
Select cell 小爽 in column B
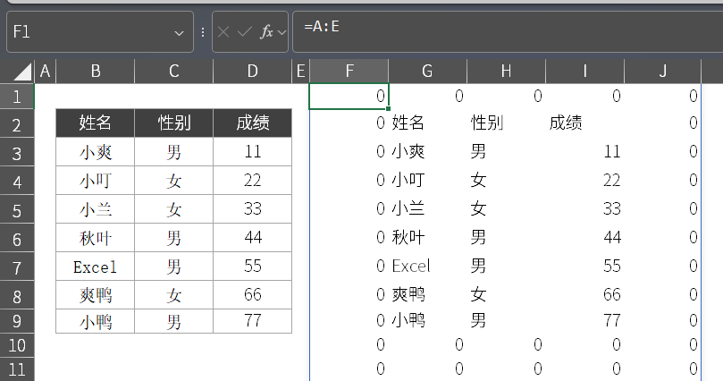tap(96, 152)
